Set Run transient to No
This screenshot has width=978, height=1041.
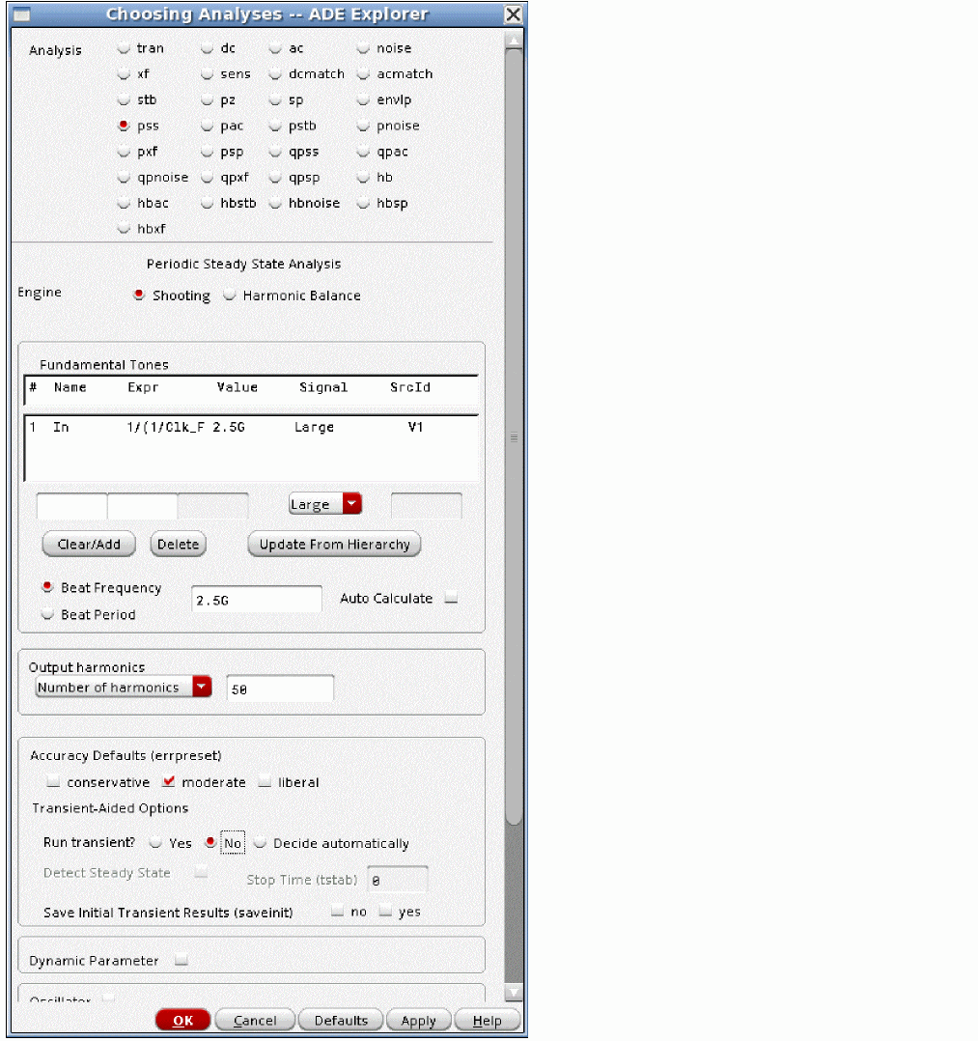pyautogui.click(x=210, y=842)
